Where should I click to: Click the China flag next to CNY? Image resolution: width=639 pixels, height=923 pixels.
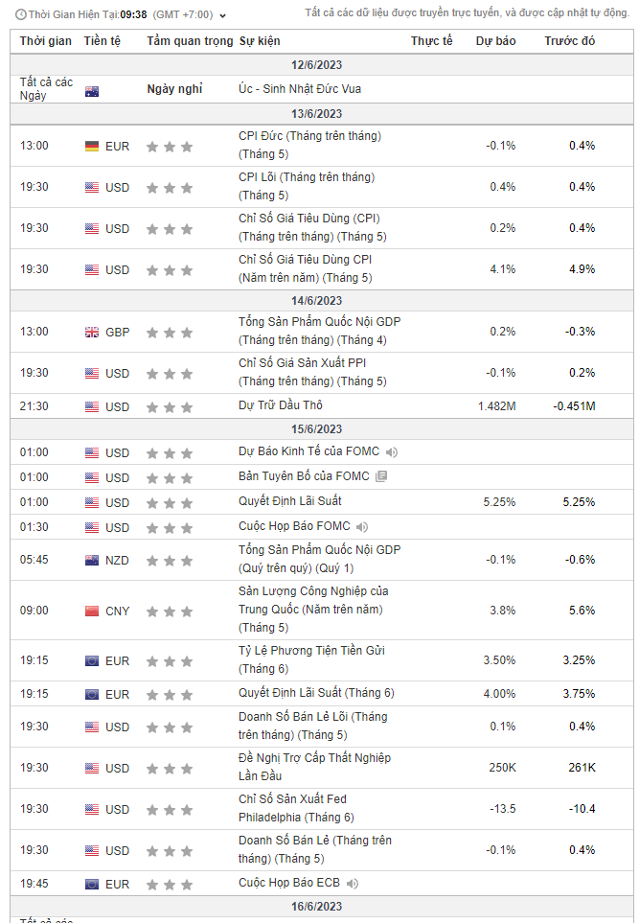pos(92,611)
